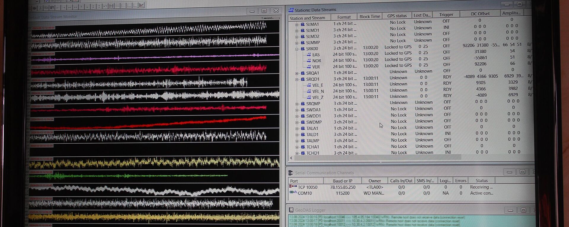The height and width of the screenshot is (227, 569).
Task: Collapse the SRK00 station tree
Action: (x=297, y=49)
